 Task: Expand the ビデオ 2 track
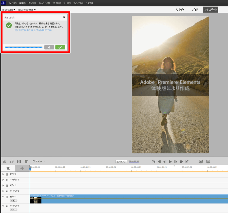tap(3, 185)
